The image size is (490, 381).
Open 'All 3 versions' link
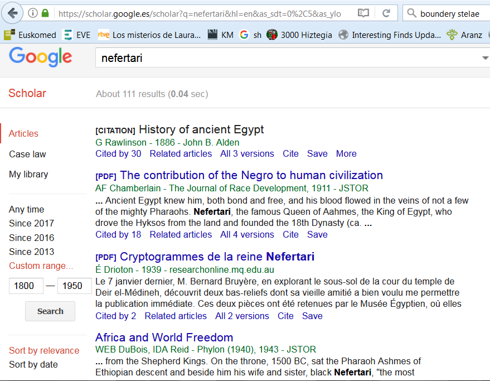pos(247,153)
